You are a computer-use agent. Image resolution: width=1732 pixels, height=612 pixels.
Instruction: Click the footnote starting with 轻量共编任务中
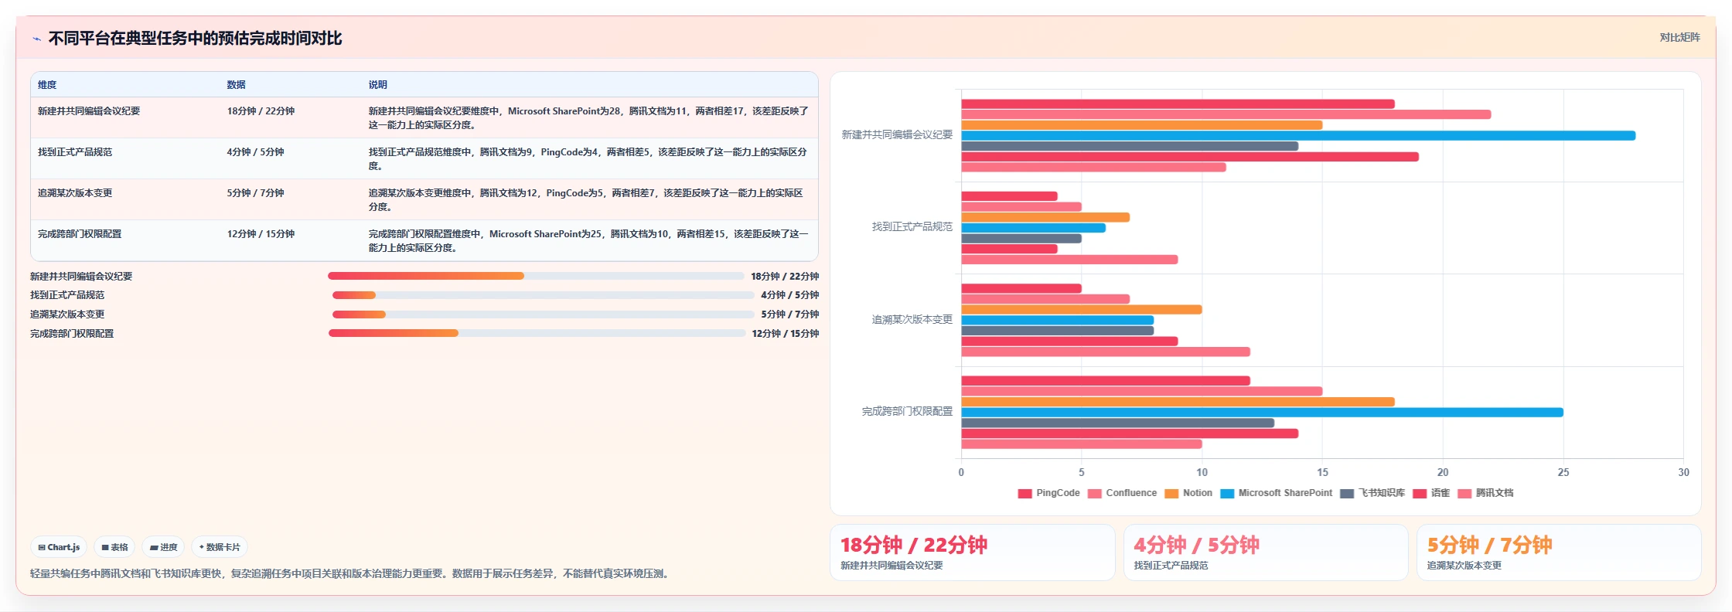click(351, 573)
